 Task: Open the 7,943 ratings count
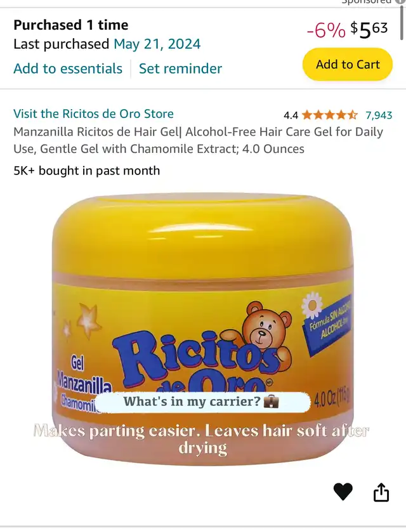coord(379,115)
